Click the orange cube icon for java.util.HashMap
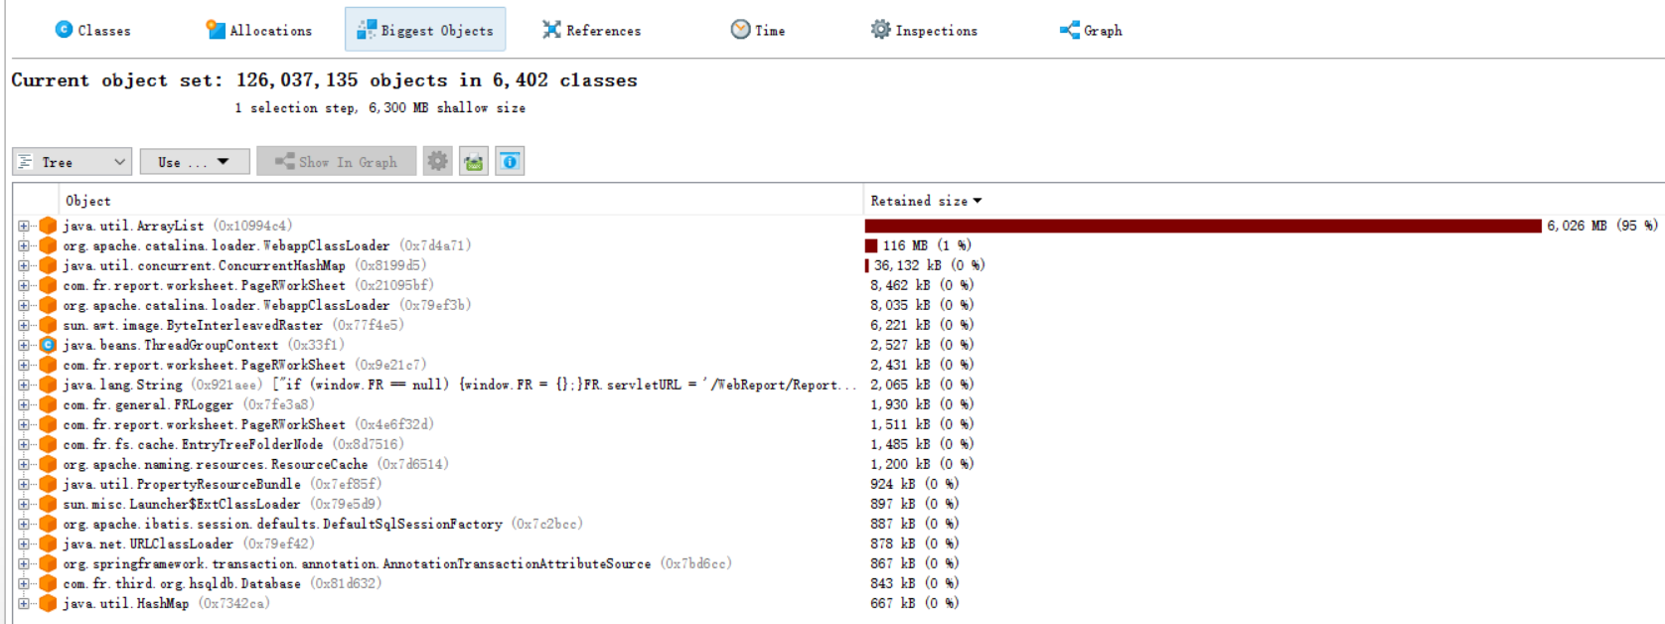 [48, 603]
